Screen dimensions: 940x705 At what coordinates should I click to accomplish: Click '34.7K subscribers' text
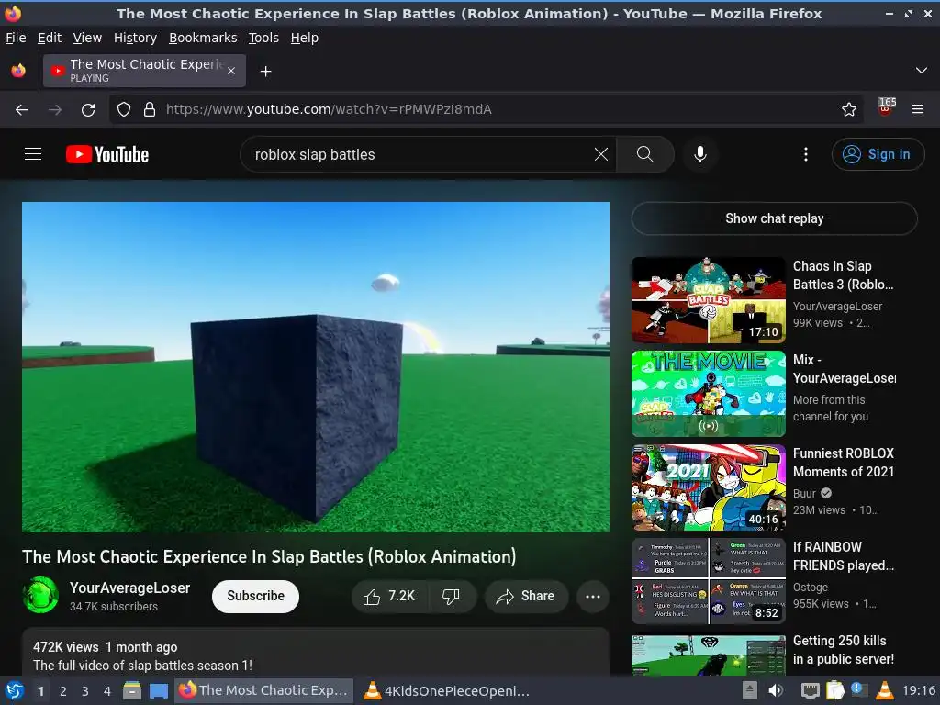[113, 607]
